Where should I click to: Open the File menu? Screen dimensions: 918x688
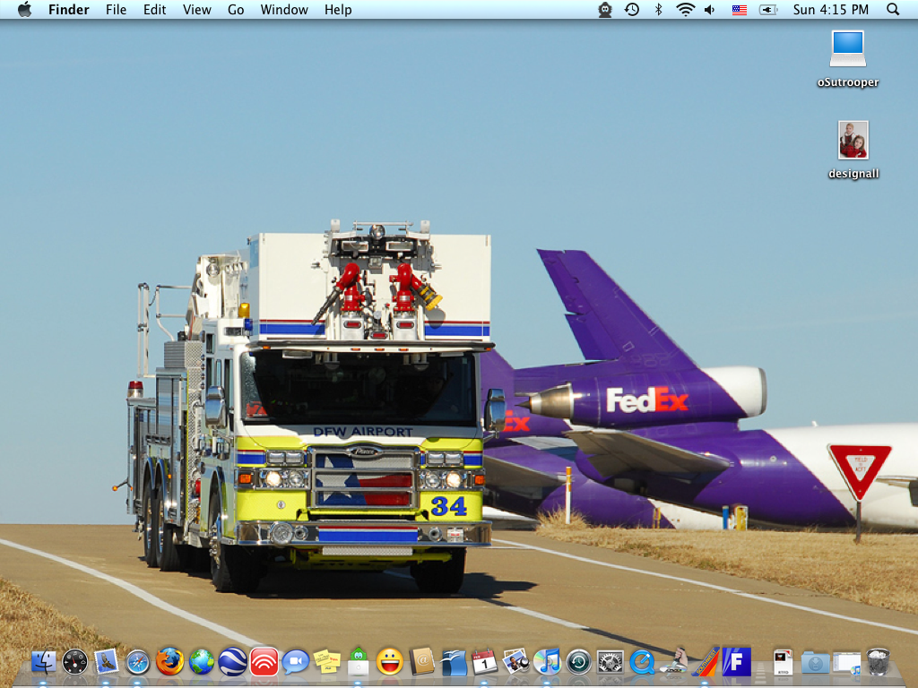(116, 9)
